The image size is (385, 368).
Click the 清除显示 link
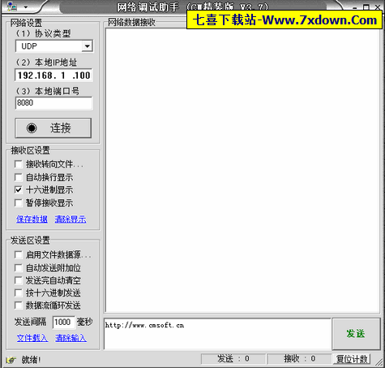coord(71,219)
